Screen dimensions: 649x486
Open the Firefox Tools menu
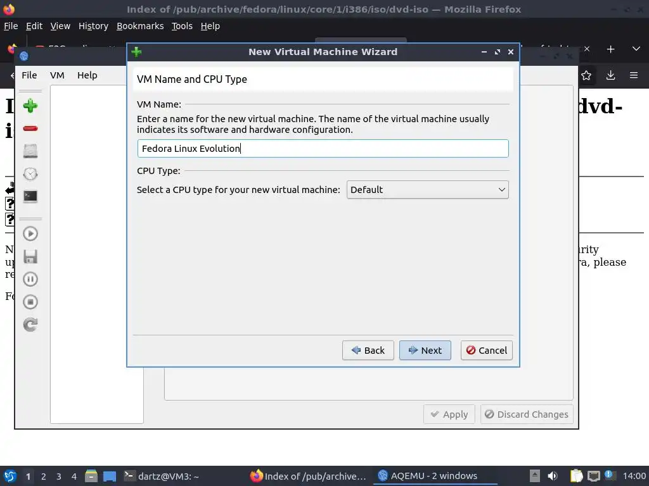click(182, 26)
